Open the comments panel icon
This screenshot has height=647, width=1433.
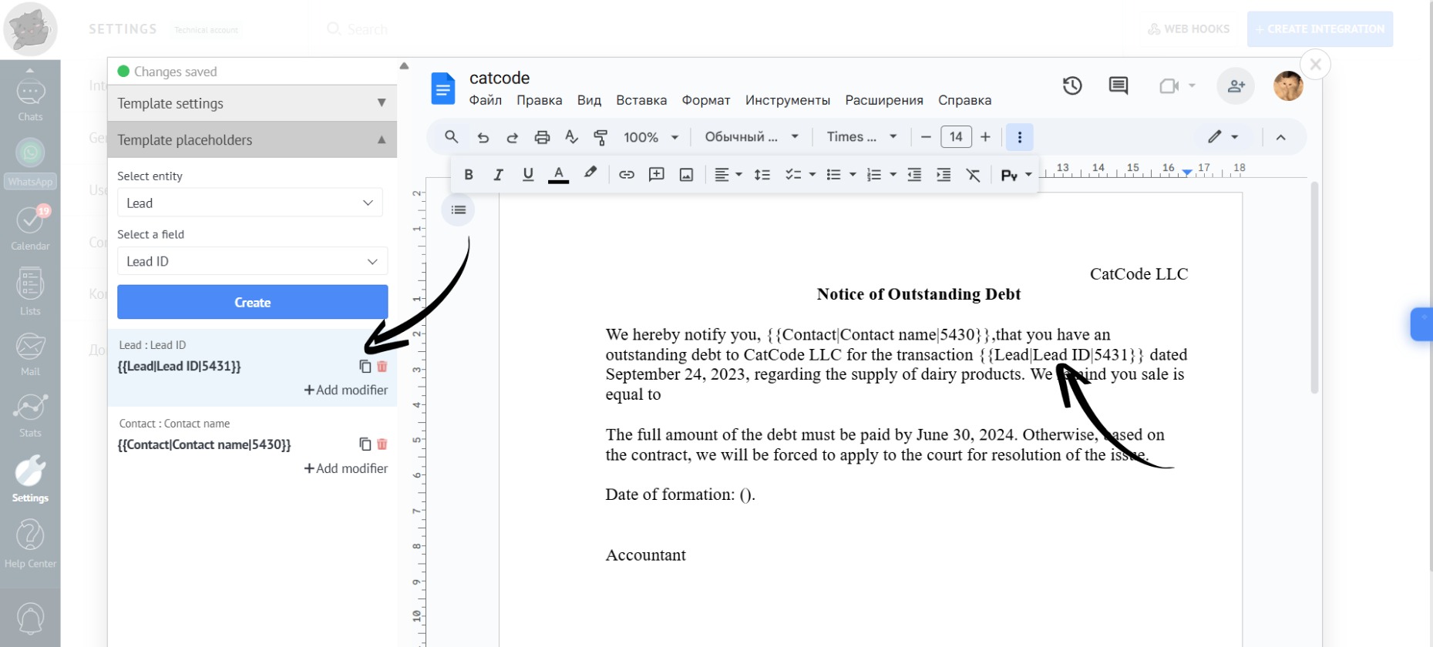(1118, 86)
